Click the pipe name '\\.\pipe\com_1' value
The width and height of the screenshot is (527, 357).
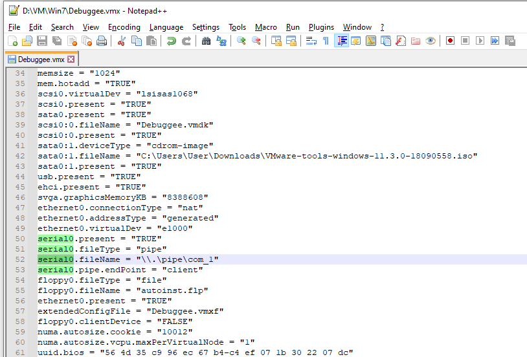click(177, 259)
